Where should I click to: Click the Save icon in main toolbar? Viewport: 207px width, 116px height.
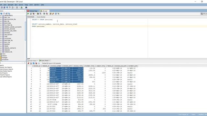tap(2, 7)
